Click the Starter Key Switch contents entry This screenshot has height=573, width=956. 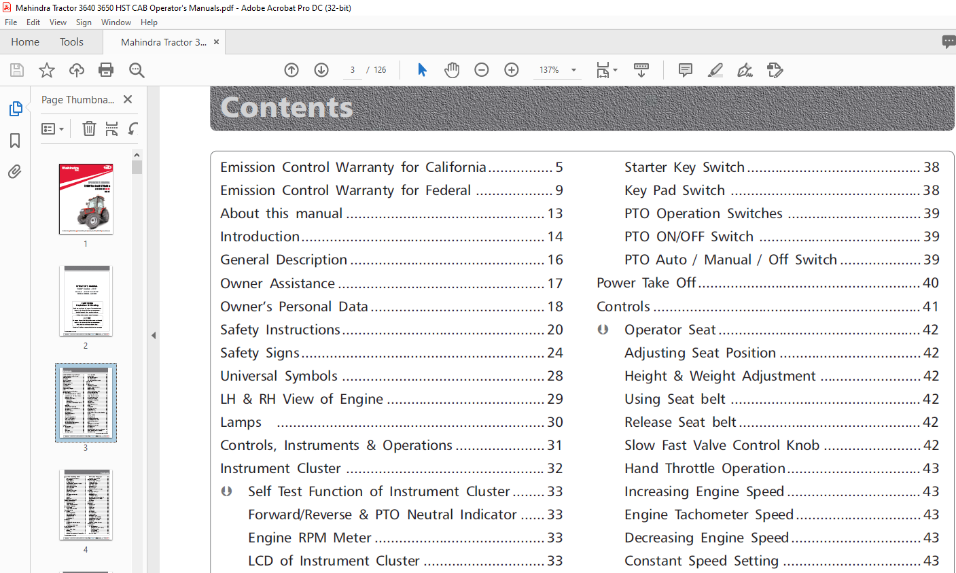[x=782, y=167]
